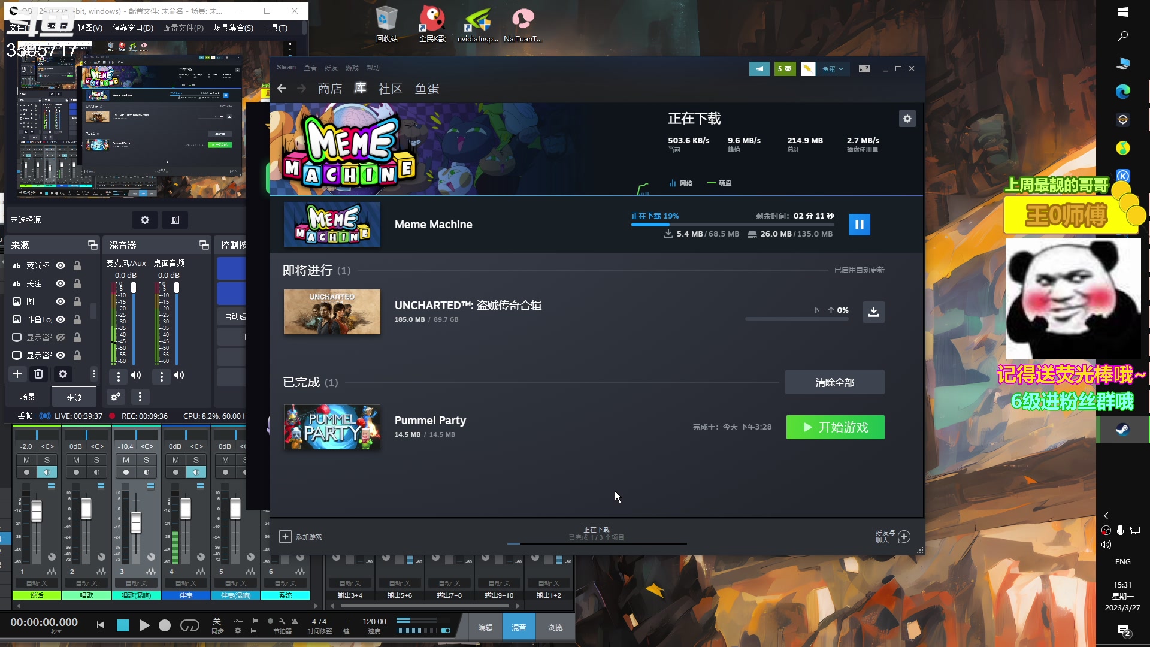Image resolution: width=1150 pixels, height=647 pixels.
Task: Open the 麦克风/Aux mixer options menu
Action: click(x=119, y=376)
